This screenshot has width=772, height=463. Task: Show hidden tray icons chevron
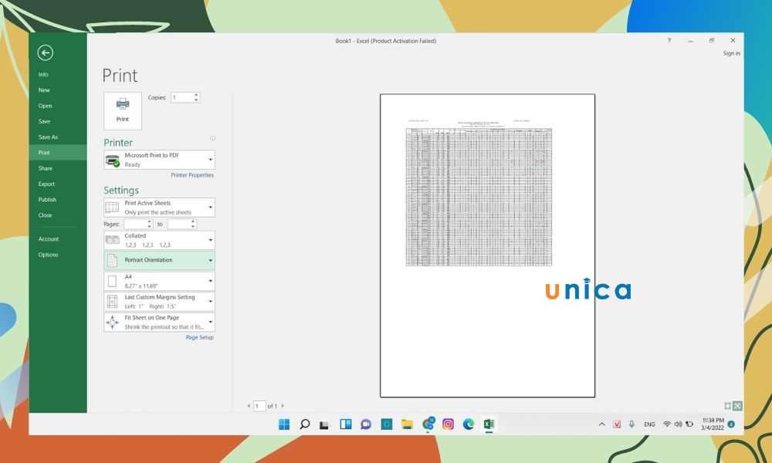pyautogui.click(x=601, y=424)
